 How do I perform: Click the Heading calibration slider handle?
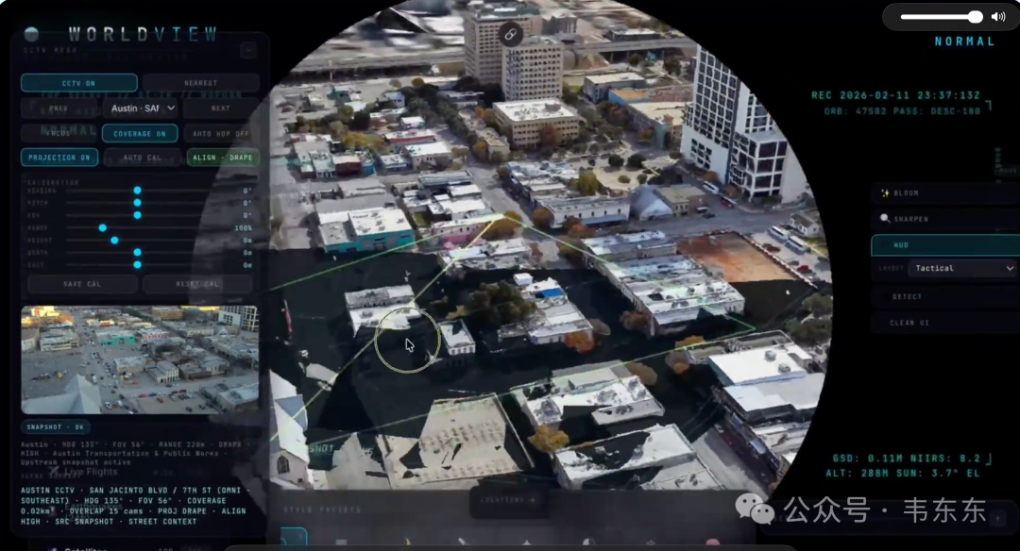pos(137,191)
